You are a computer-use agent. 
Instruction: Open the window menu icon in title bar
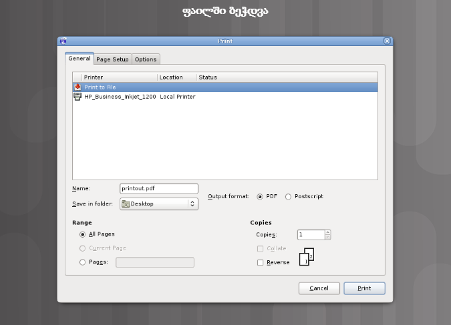[63, 41]
